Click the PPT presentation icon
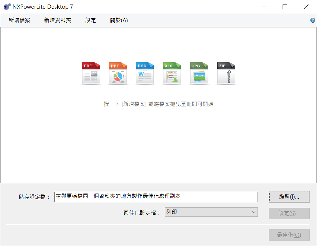 click(x=118, y=73)
